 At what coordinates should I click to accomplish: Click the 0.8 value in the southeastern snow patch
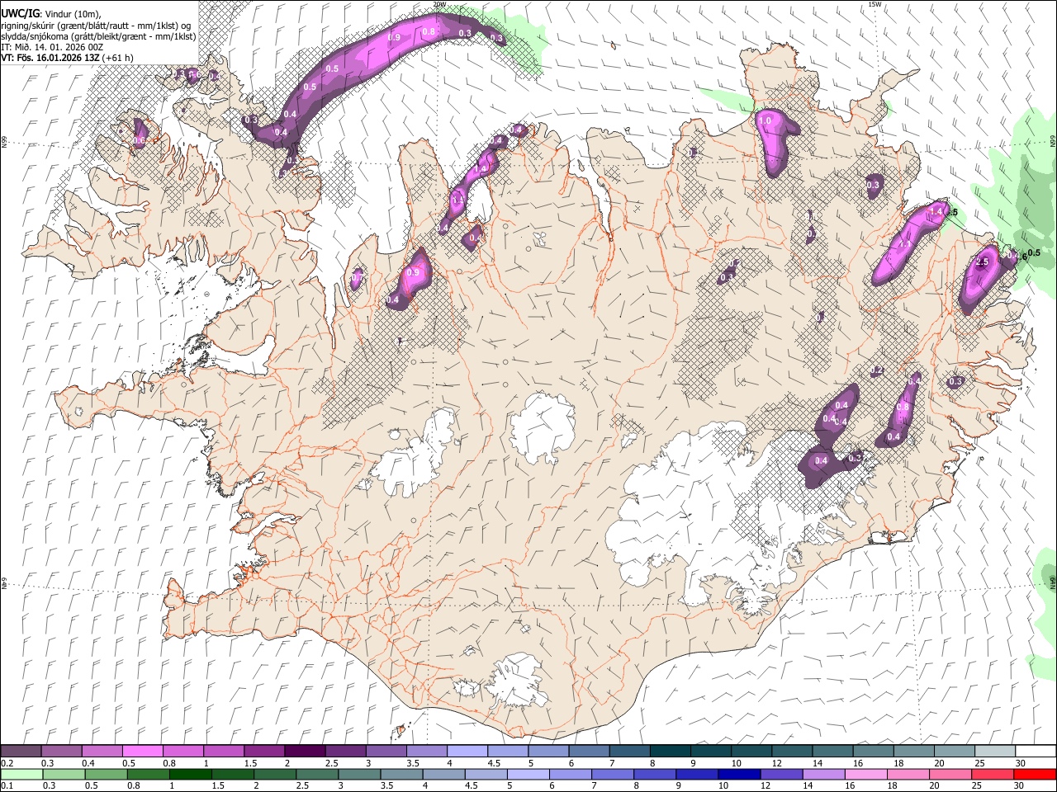pos(903,408)
